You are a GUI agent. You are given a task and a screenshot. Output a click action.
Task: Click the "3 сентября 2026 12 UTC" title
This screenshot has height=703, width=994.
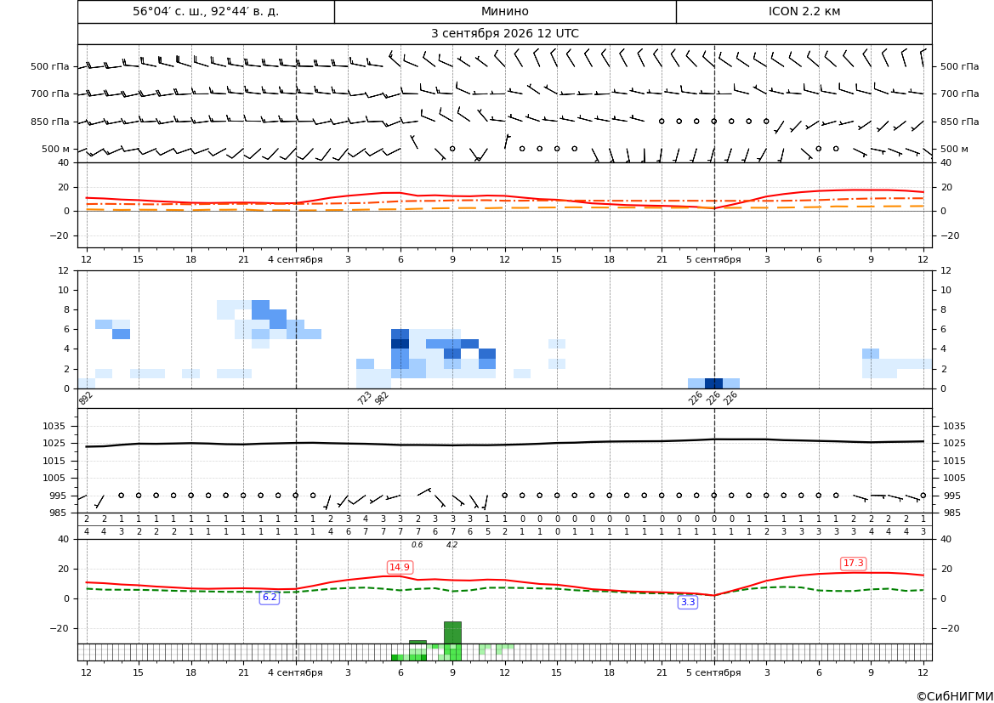505,34
